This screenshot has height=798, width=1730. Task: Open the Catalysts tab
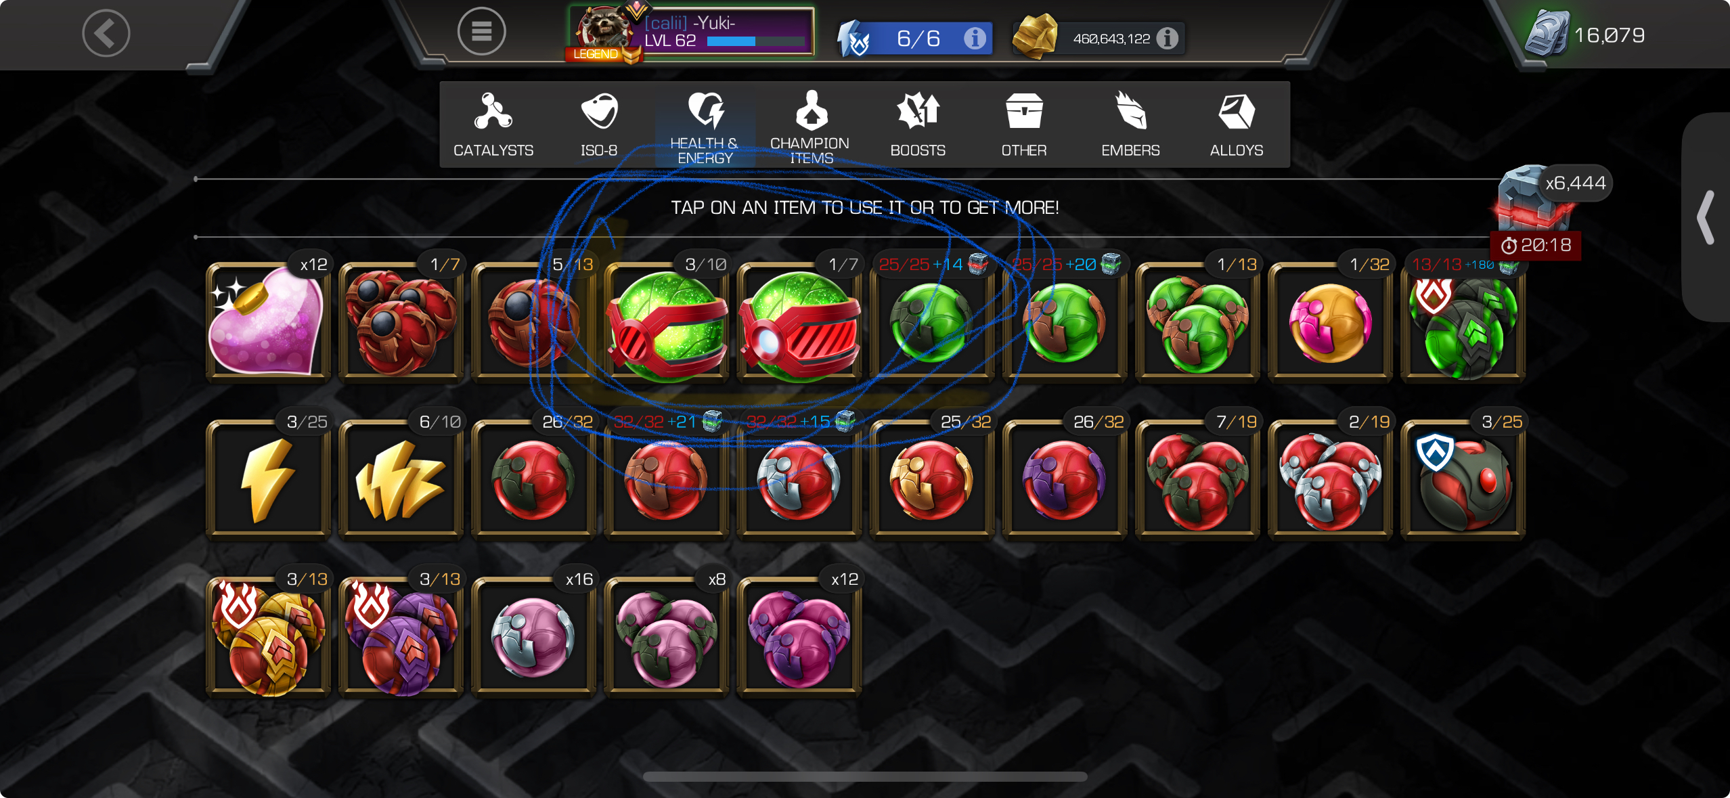[x=493, y=125]
